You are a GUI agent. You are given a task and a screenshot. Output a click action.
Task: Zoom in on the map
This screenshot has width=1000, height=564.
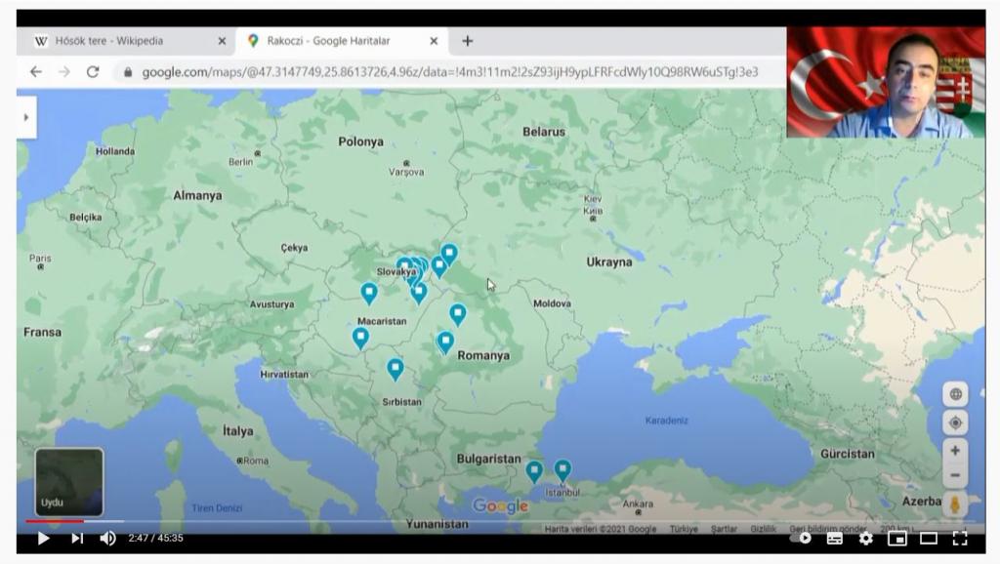(x=955, y=451)
